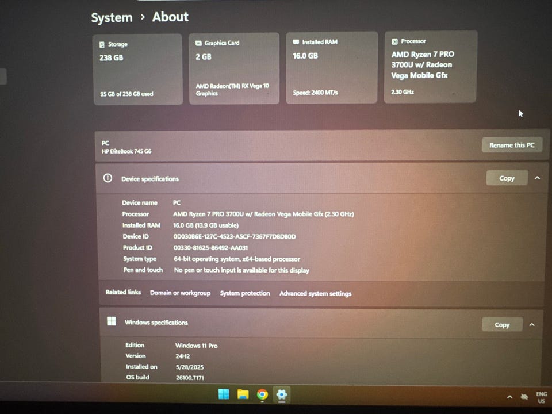
Task: Click the Windows specifications logo icon
Action: (112, 321)
